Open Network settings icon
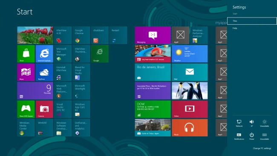Image resolution: width=277 pixels, height=156 pixels. click(x=239, y=123)
